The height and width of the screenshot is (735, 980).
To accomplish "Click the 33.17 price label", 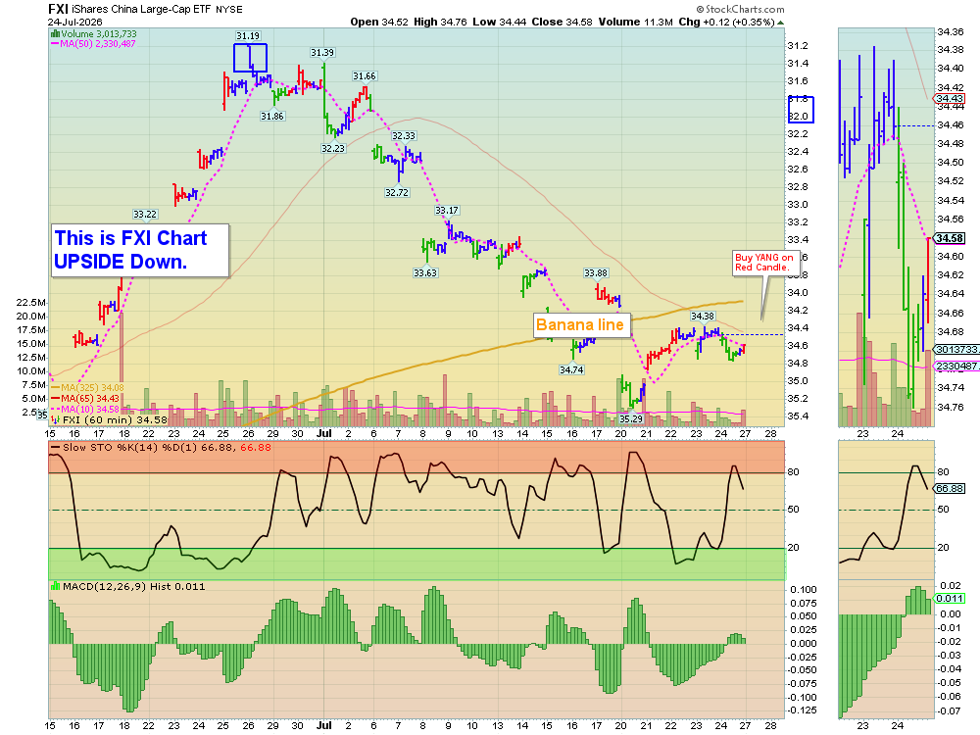I will pyautogui.click(x=447, y=211).
